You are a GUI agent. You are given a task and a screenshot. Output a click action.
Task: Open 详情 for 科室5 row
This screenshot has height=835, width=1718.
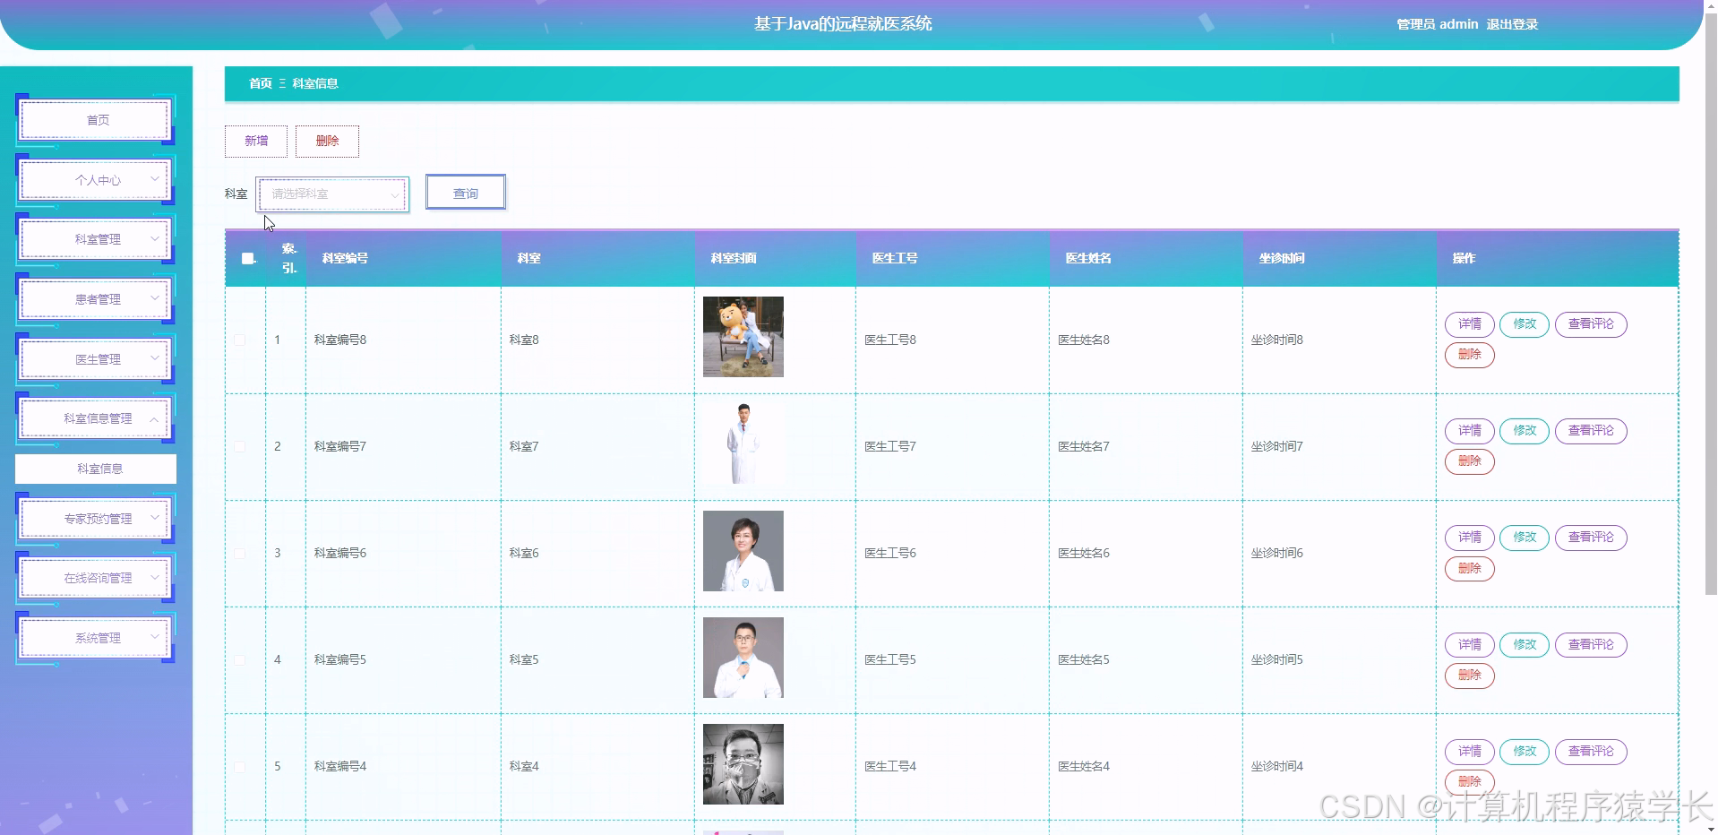[1469, 645]
